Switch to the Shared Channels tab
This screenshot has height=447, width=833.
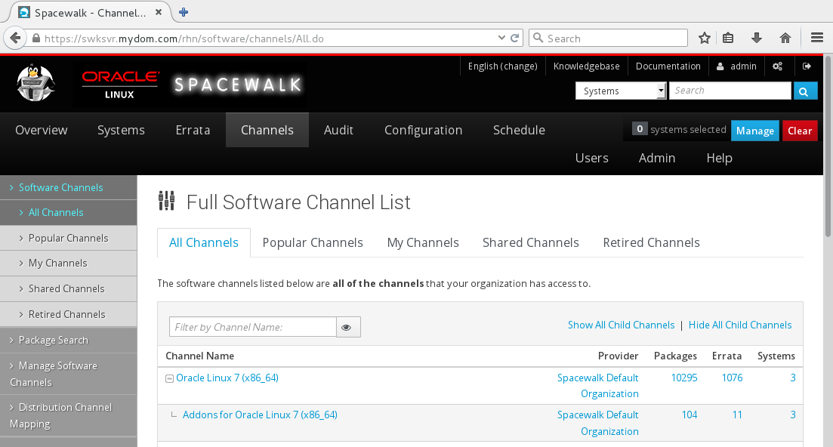click(x=531, y=242)
